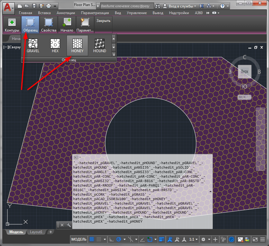Toggle object snap tracking icon
The width and height of the screenshot is (269, 246).
pos(142,239)
